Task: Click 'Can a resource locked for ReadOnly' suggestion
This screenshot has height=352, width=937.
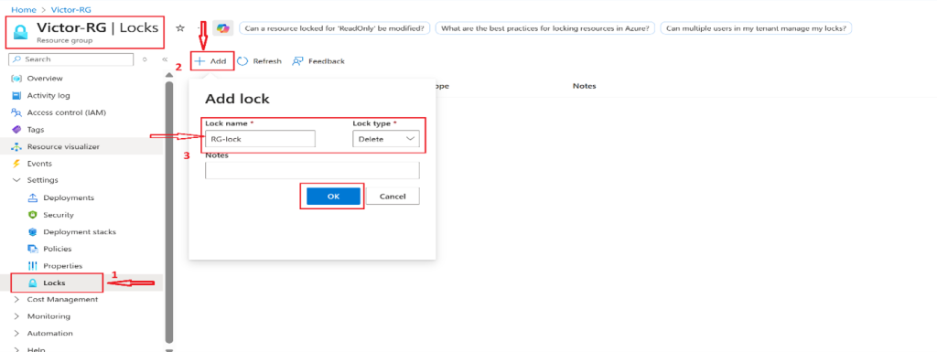Action: 335,28
